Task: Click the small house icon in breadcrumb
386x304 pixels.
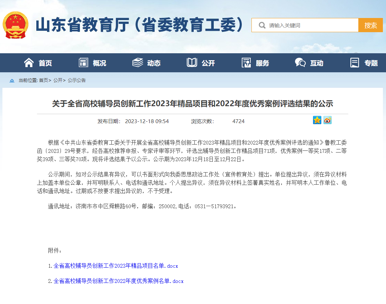Action: click(12, 81)
